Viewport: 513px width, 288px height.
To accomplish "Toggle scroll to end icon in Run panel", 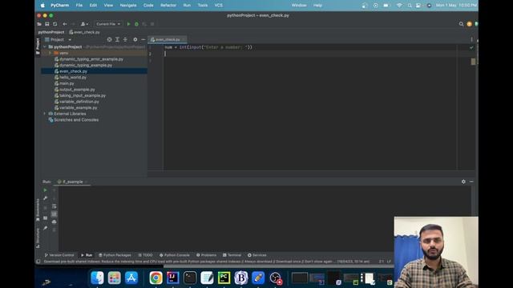I will pyautogui.click(x=54, y=214).
